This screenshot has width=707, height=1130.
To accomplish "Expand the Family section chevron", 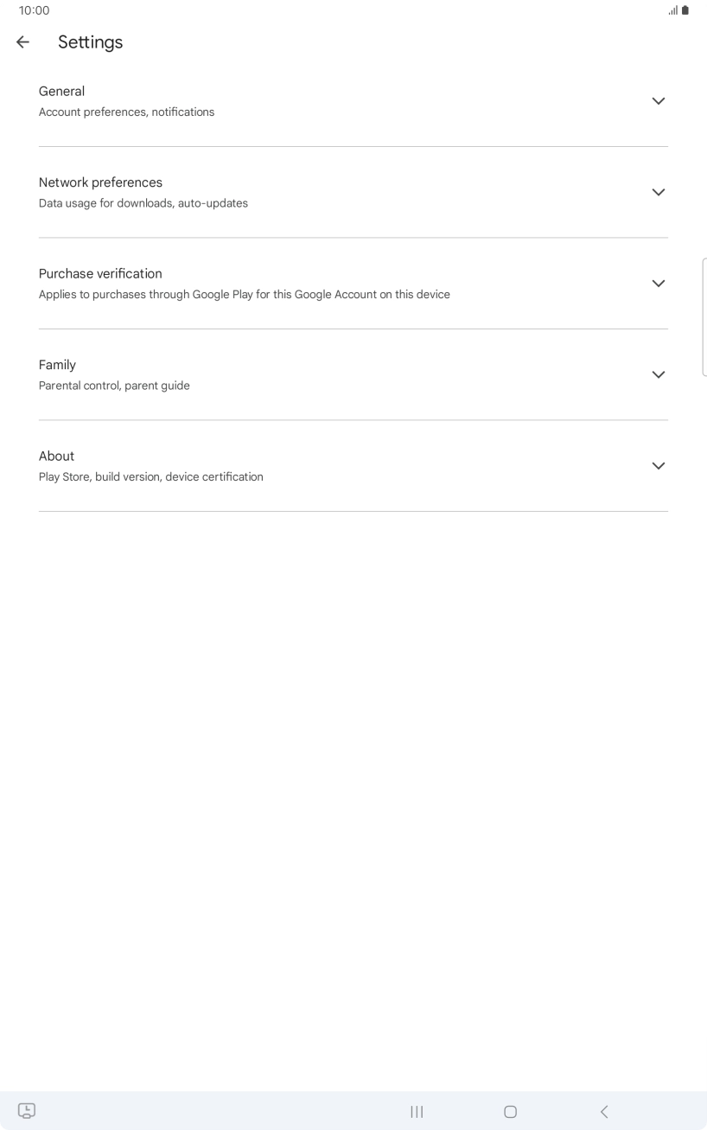I will [x=658, y=374].
